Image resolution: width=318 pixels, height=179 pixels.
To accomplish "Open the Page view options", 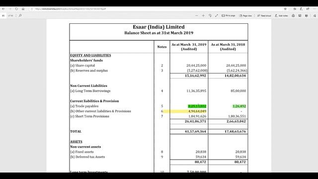I will [245, 15].
